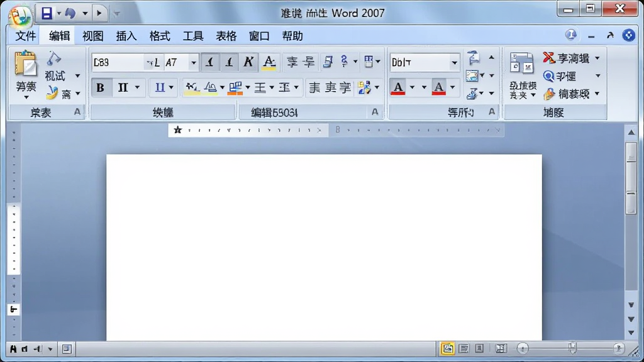Click the first yellow-underlined highlighter icon beside underline

tap(192, 87)
